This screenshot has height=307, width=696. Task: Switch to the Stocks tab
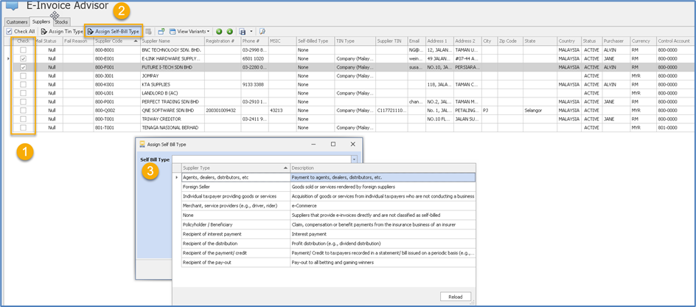pyautogui.click(x=61, y=21)
